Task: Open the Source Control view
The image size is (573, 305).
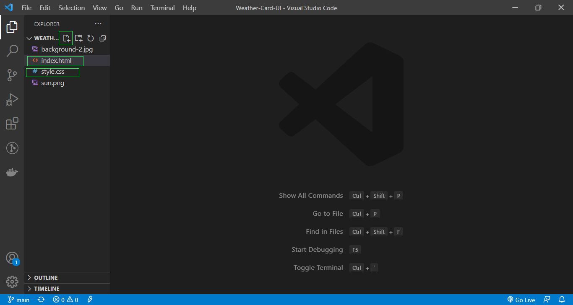Action: (x=12, y=75)
